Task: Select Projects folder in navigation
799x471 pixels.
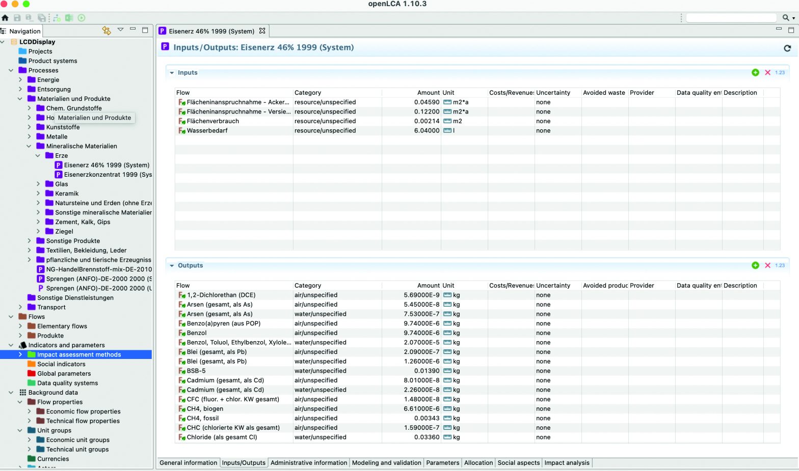Action: [40, 51]
